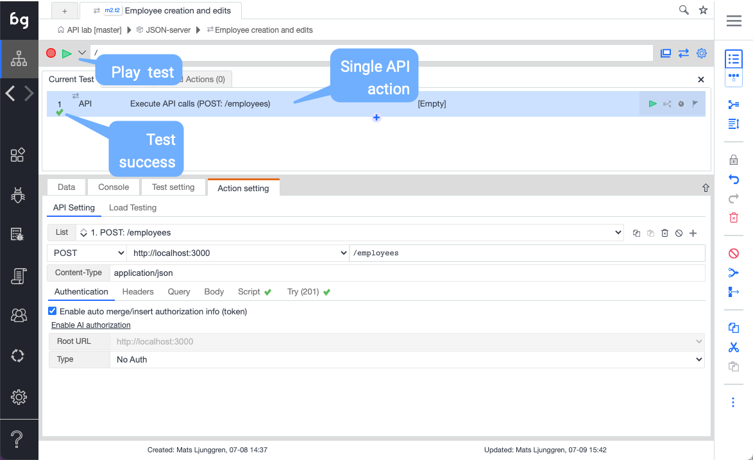753x460 pixels.
Task: Go forward with the right arrow in sidebar
Action: coord(29,92)
